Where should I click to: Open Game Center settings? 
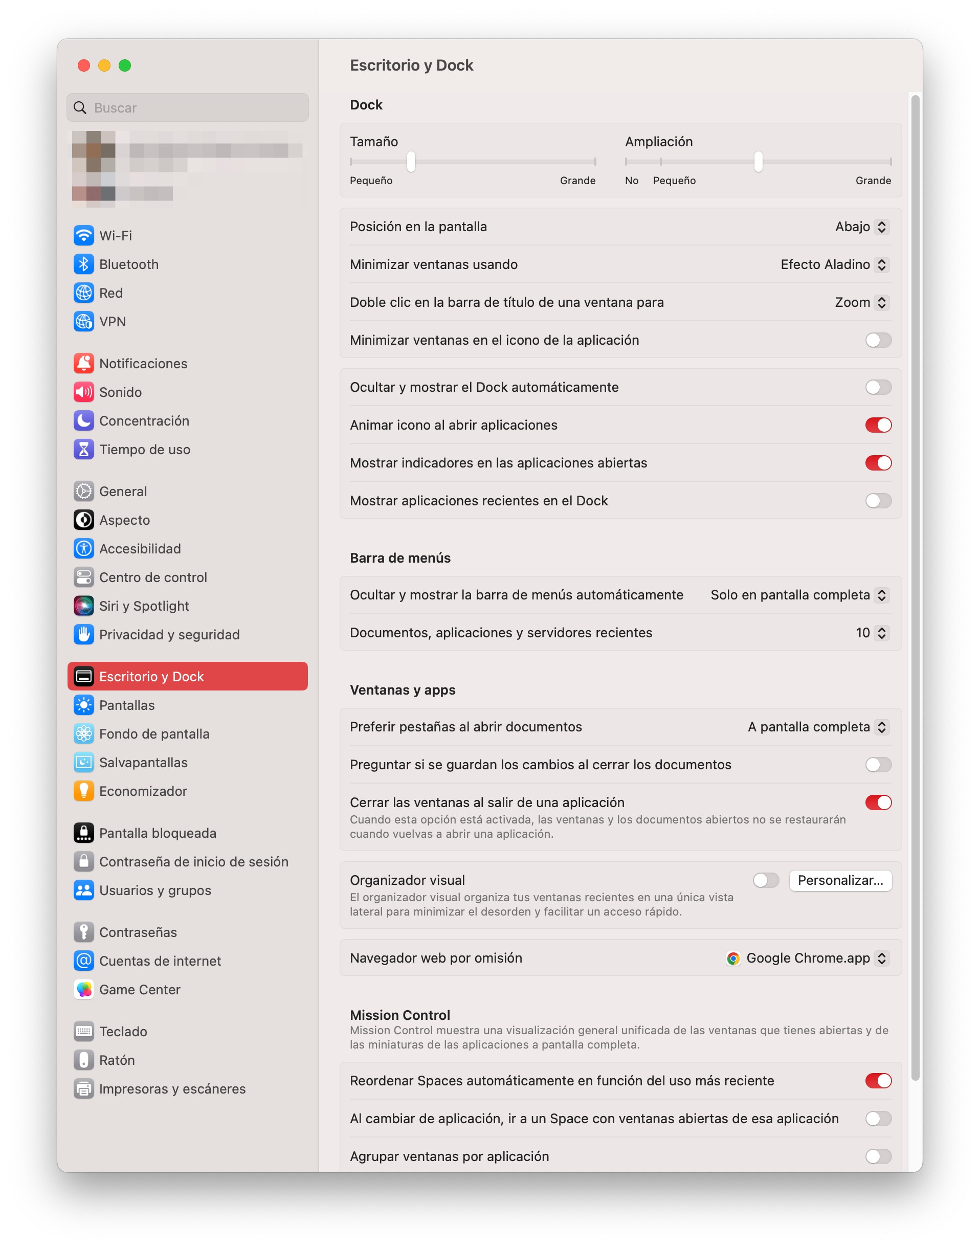click(x=84, y=989)
